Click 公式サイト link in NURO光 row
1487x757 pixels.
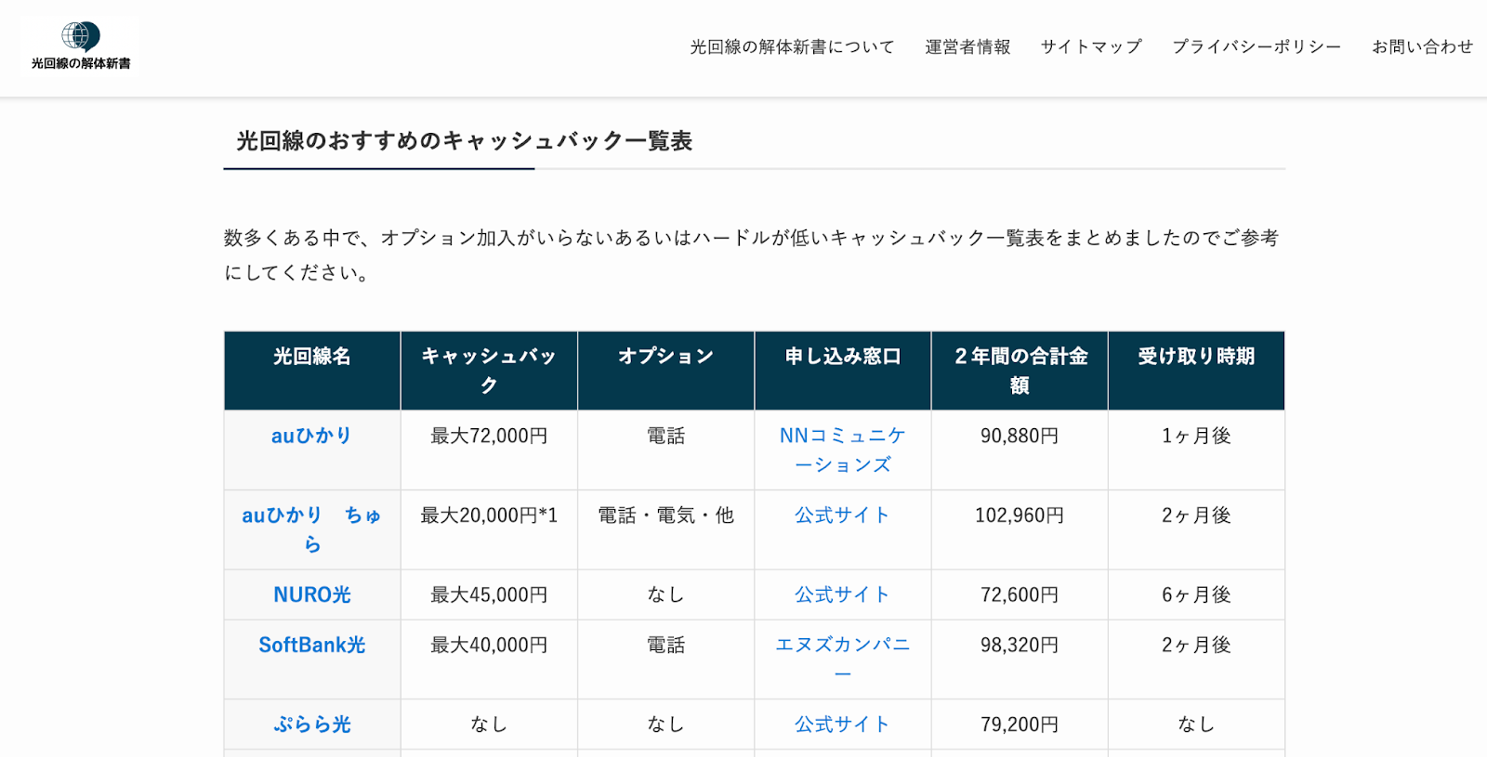pos(843,594)
